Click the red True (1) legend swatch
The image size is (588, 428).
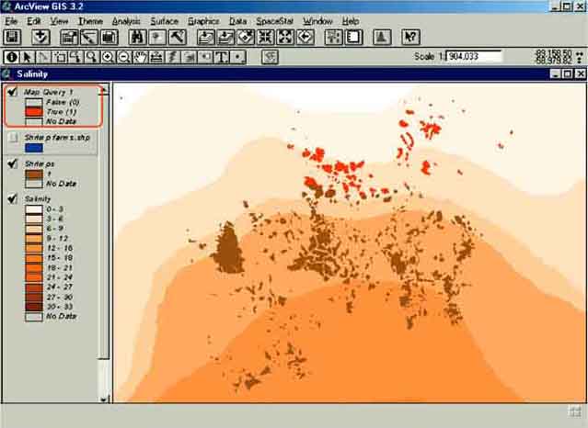coord(33,111)
